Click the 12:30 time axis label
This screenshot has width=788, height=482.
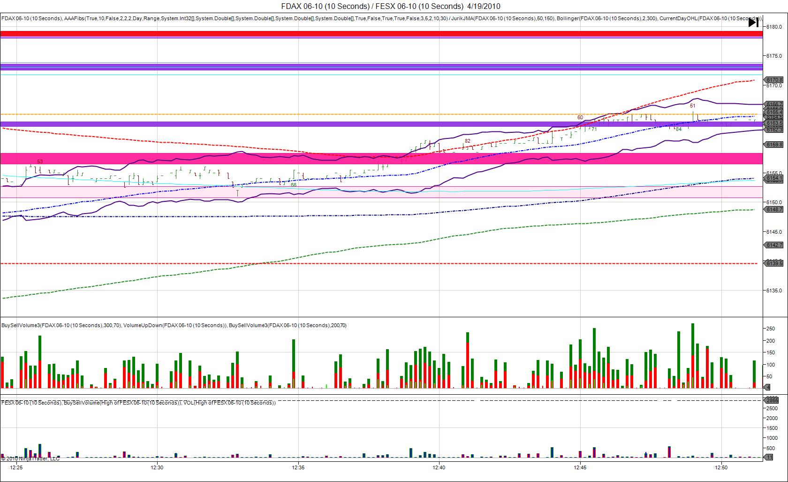click(157, 467)
